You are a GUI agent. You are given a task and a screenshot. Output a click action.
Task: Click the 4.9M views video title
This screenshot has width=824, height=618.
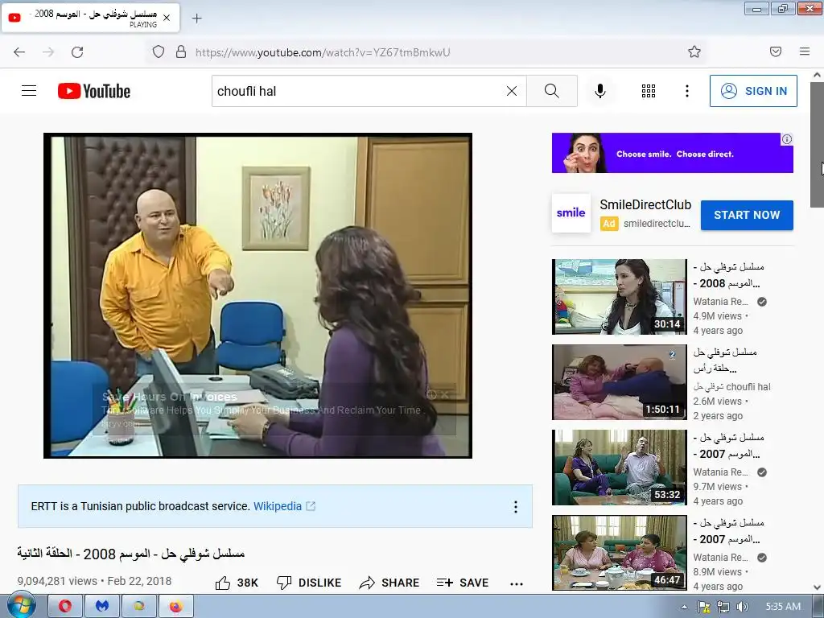point(728,275)
